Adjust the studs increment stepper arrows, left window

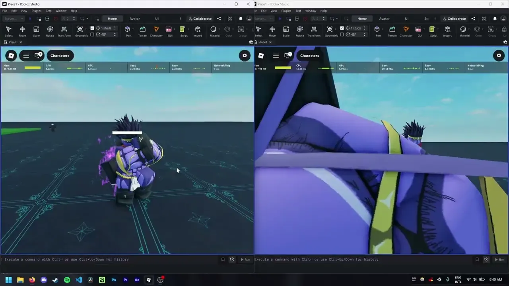click(x=115, y=28)
